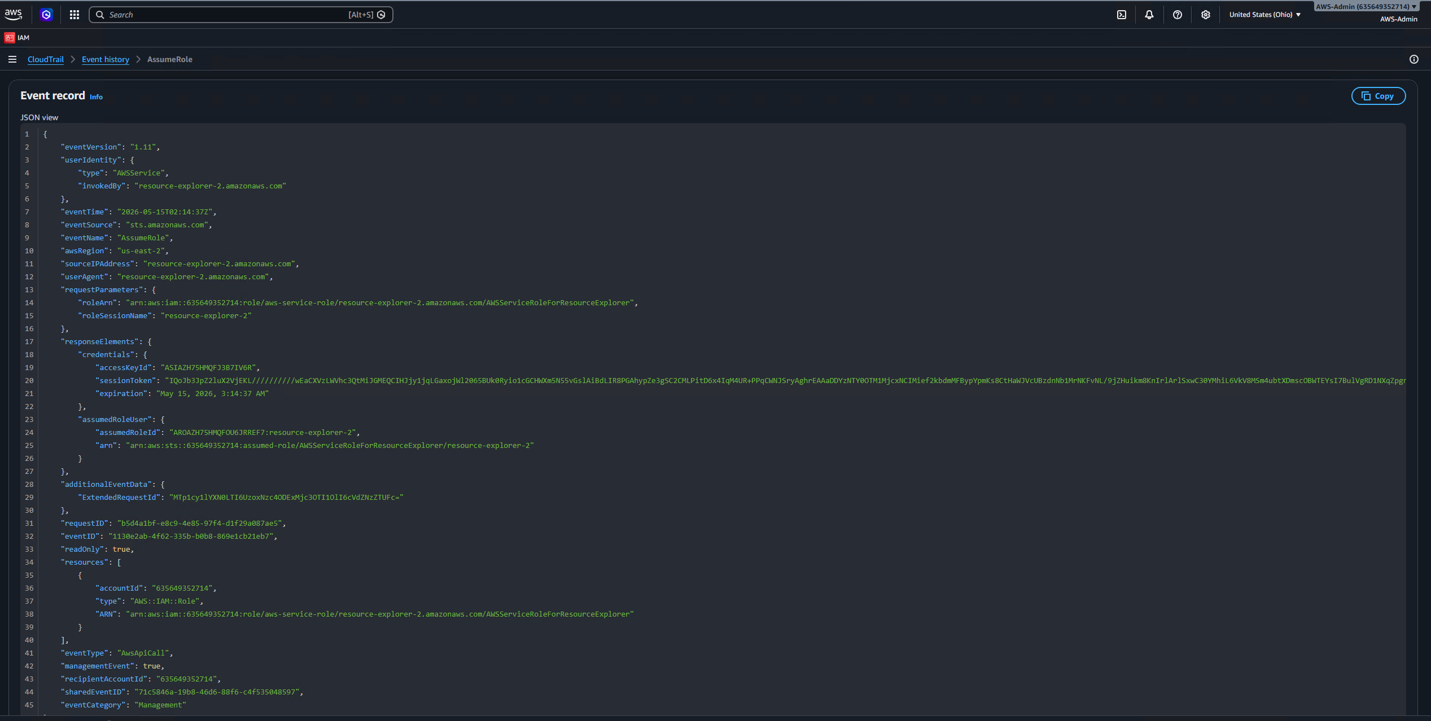
Task: Click the accessKeyId value ASIAZH75HMQFJ3B7IV6R
Action: click(208, 368)
